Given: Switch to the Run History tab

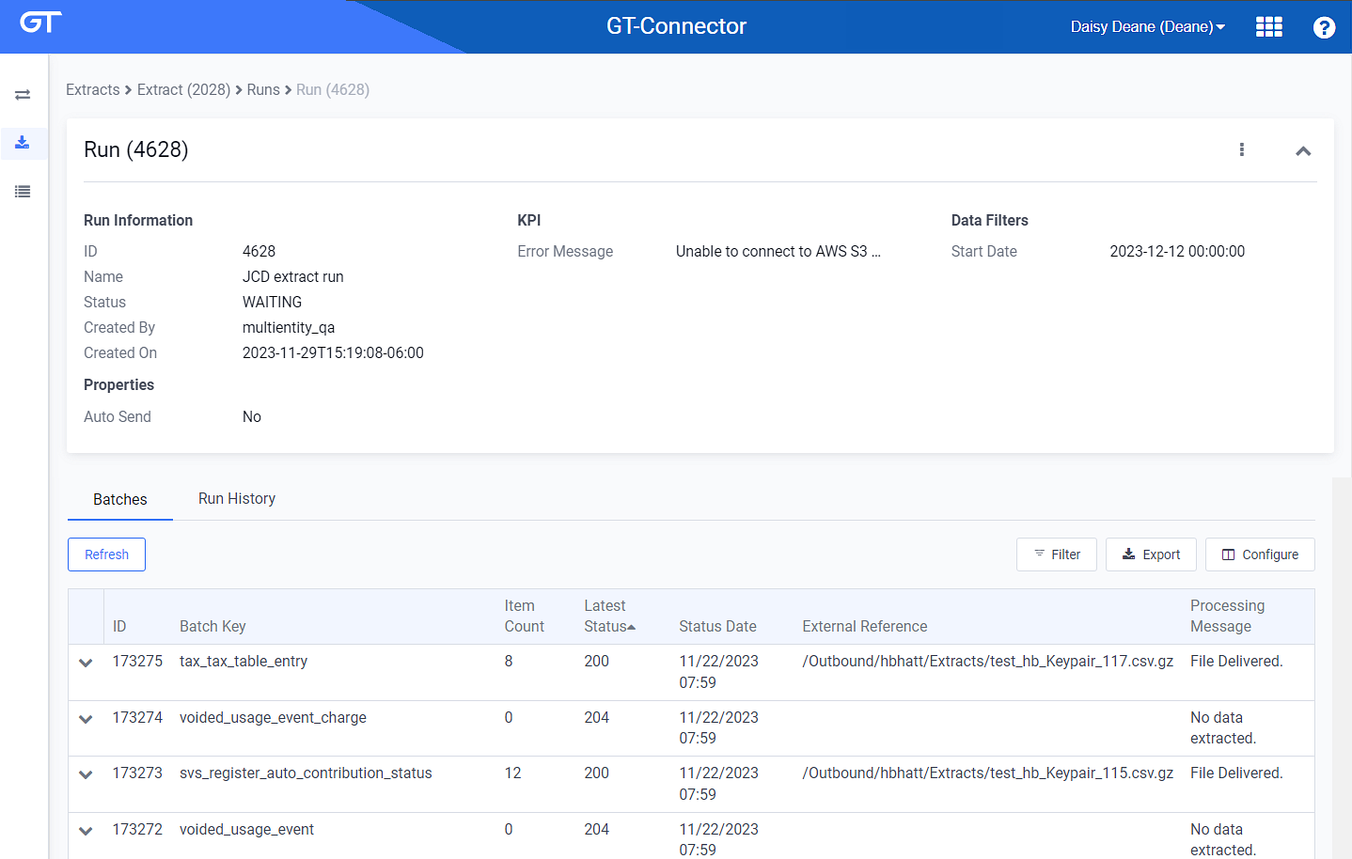Looking at the screenshot, I should point(237,498).
